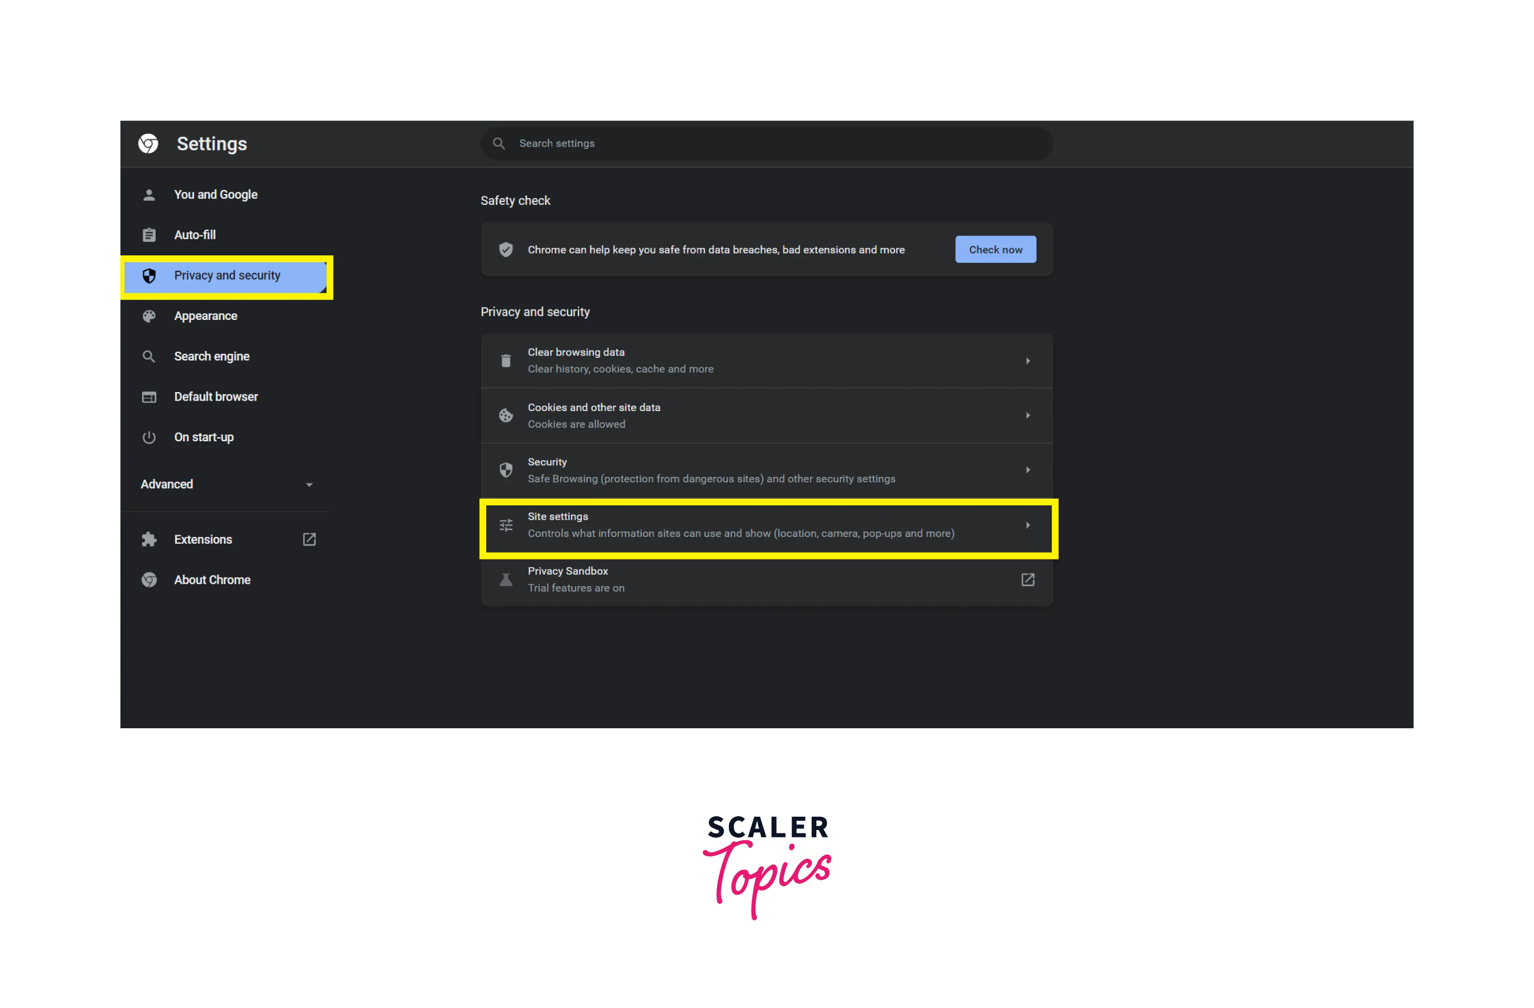1534x1008 pixels.
Task: Click the Extensions puzzle piece icon
Action: coord(150,539)
